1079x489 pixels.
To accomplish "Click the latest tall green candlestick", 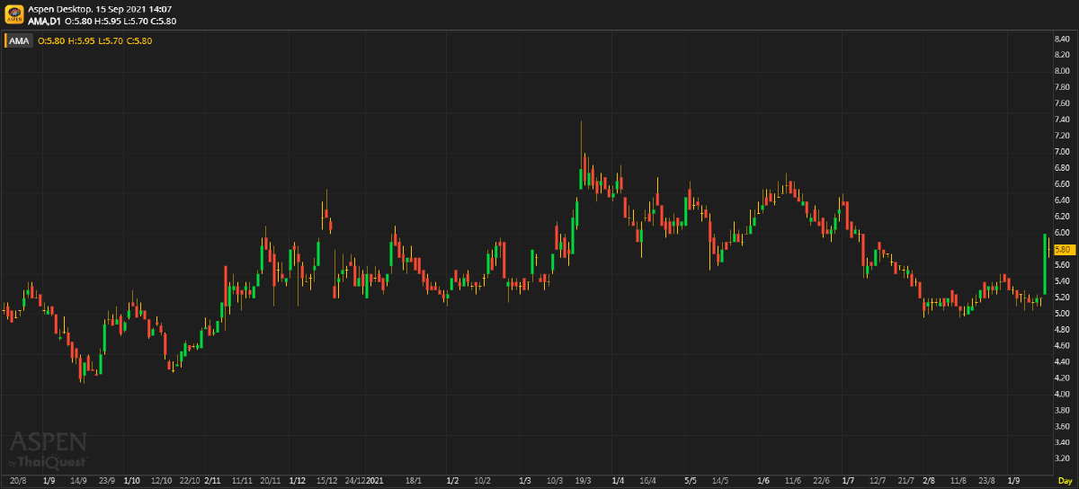I will pos(1043,264).
